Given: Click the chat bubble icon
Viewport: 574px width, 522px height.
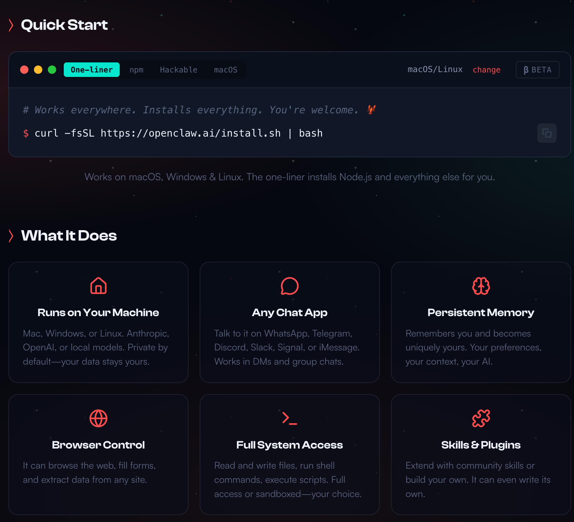Looking at the screenshot, I should tap(289, 286).
